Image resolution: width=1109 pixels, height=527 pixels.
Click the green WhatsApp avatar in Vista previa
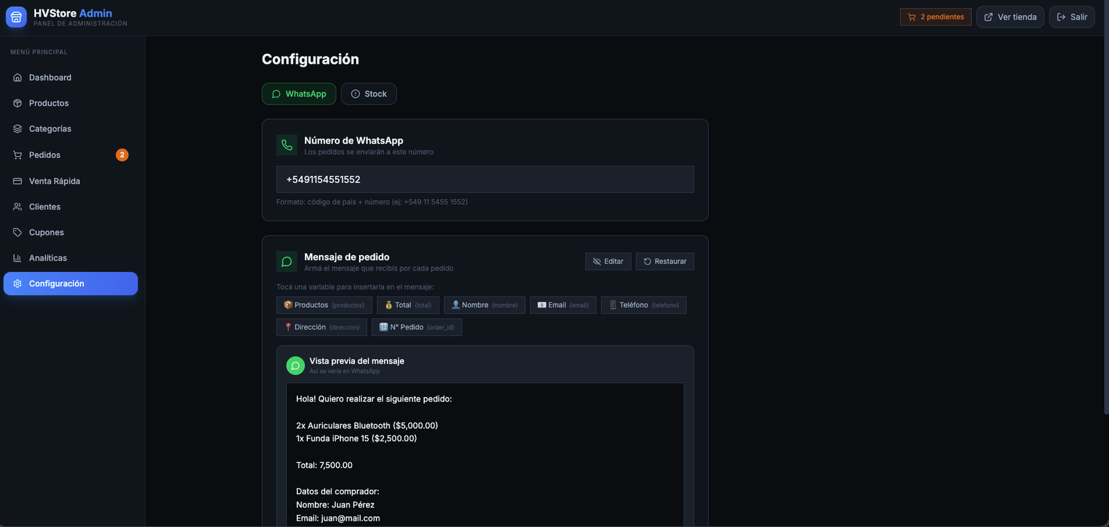point(295,365)
